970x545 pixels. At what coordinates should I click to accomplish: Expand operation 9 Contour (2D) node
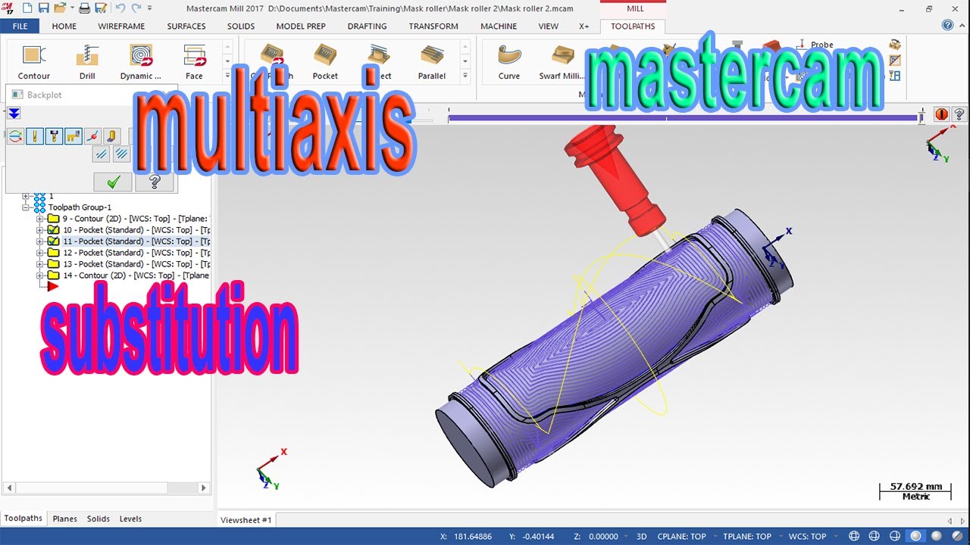pos(40,219)
